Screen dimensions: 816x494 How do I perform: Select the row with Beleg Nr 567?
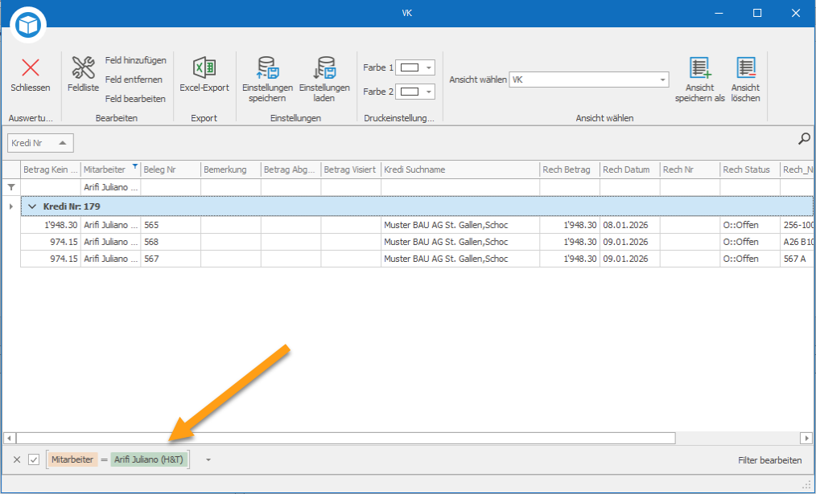416,259
